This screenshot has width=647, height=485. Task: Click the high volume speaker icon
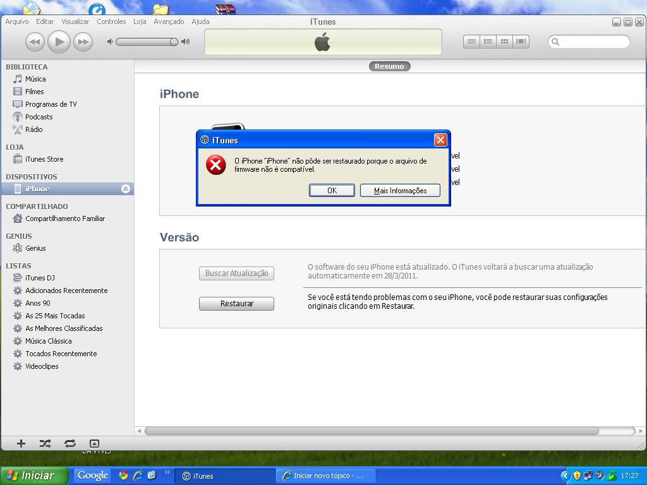click(x=186, y=42)
